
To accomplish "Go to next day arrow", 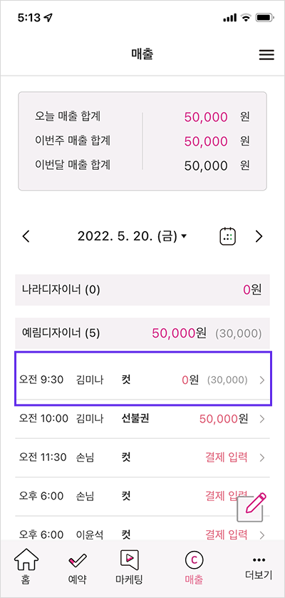I will [259, 236].
